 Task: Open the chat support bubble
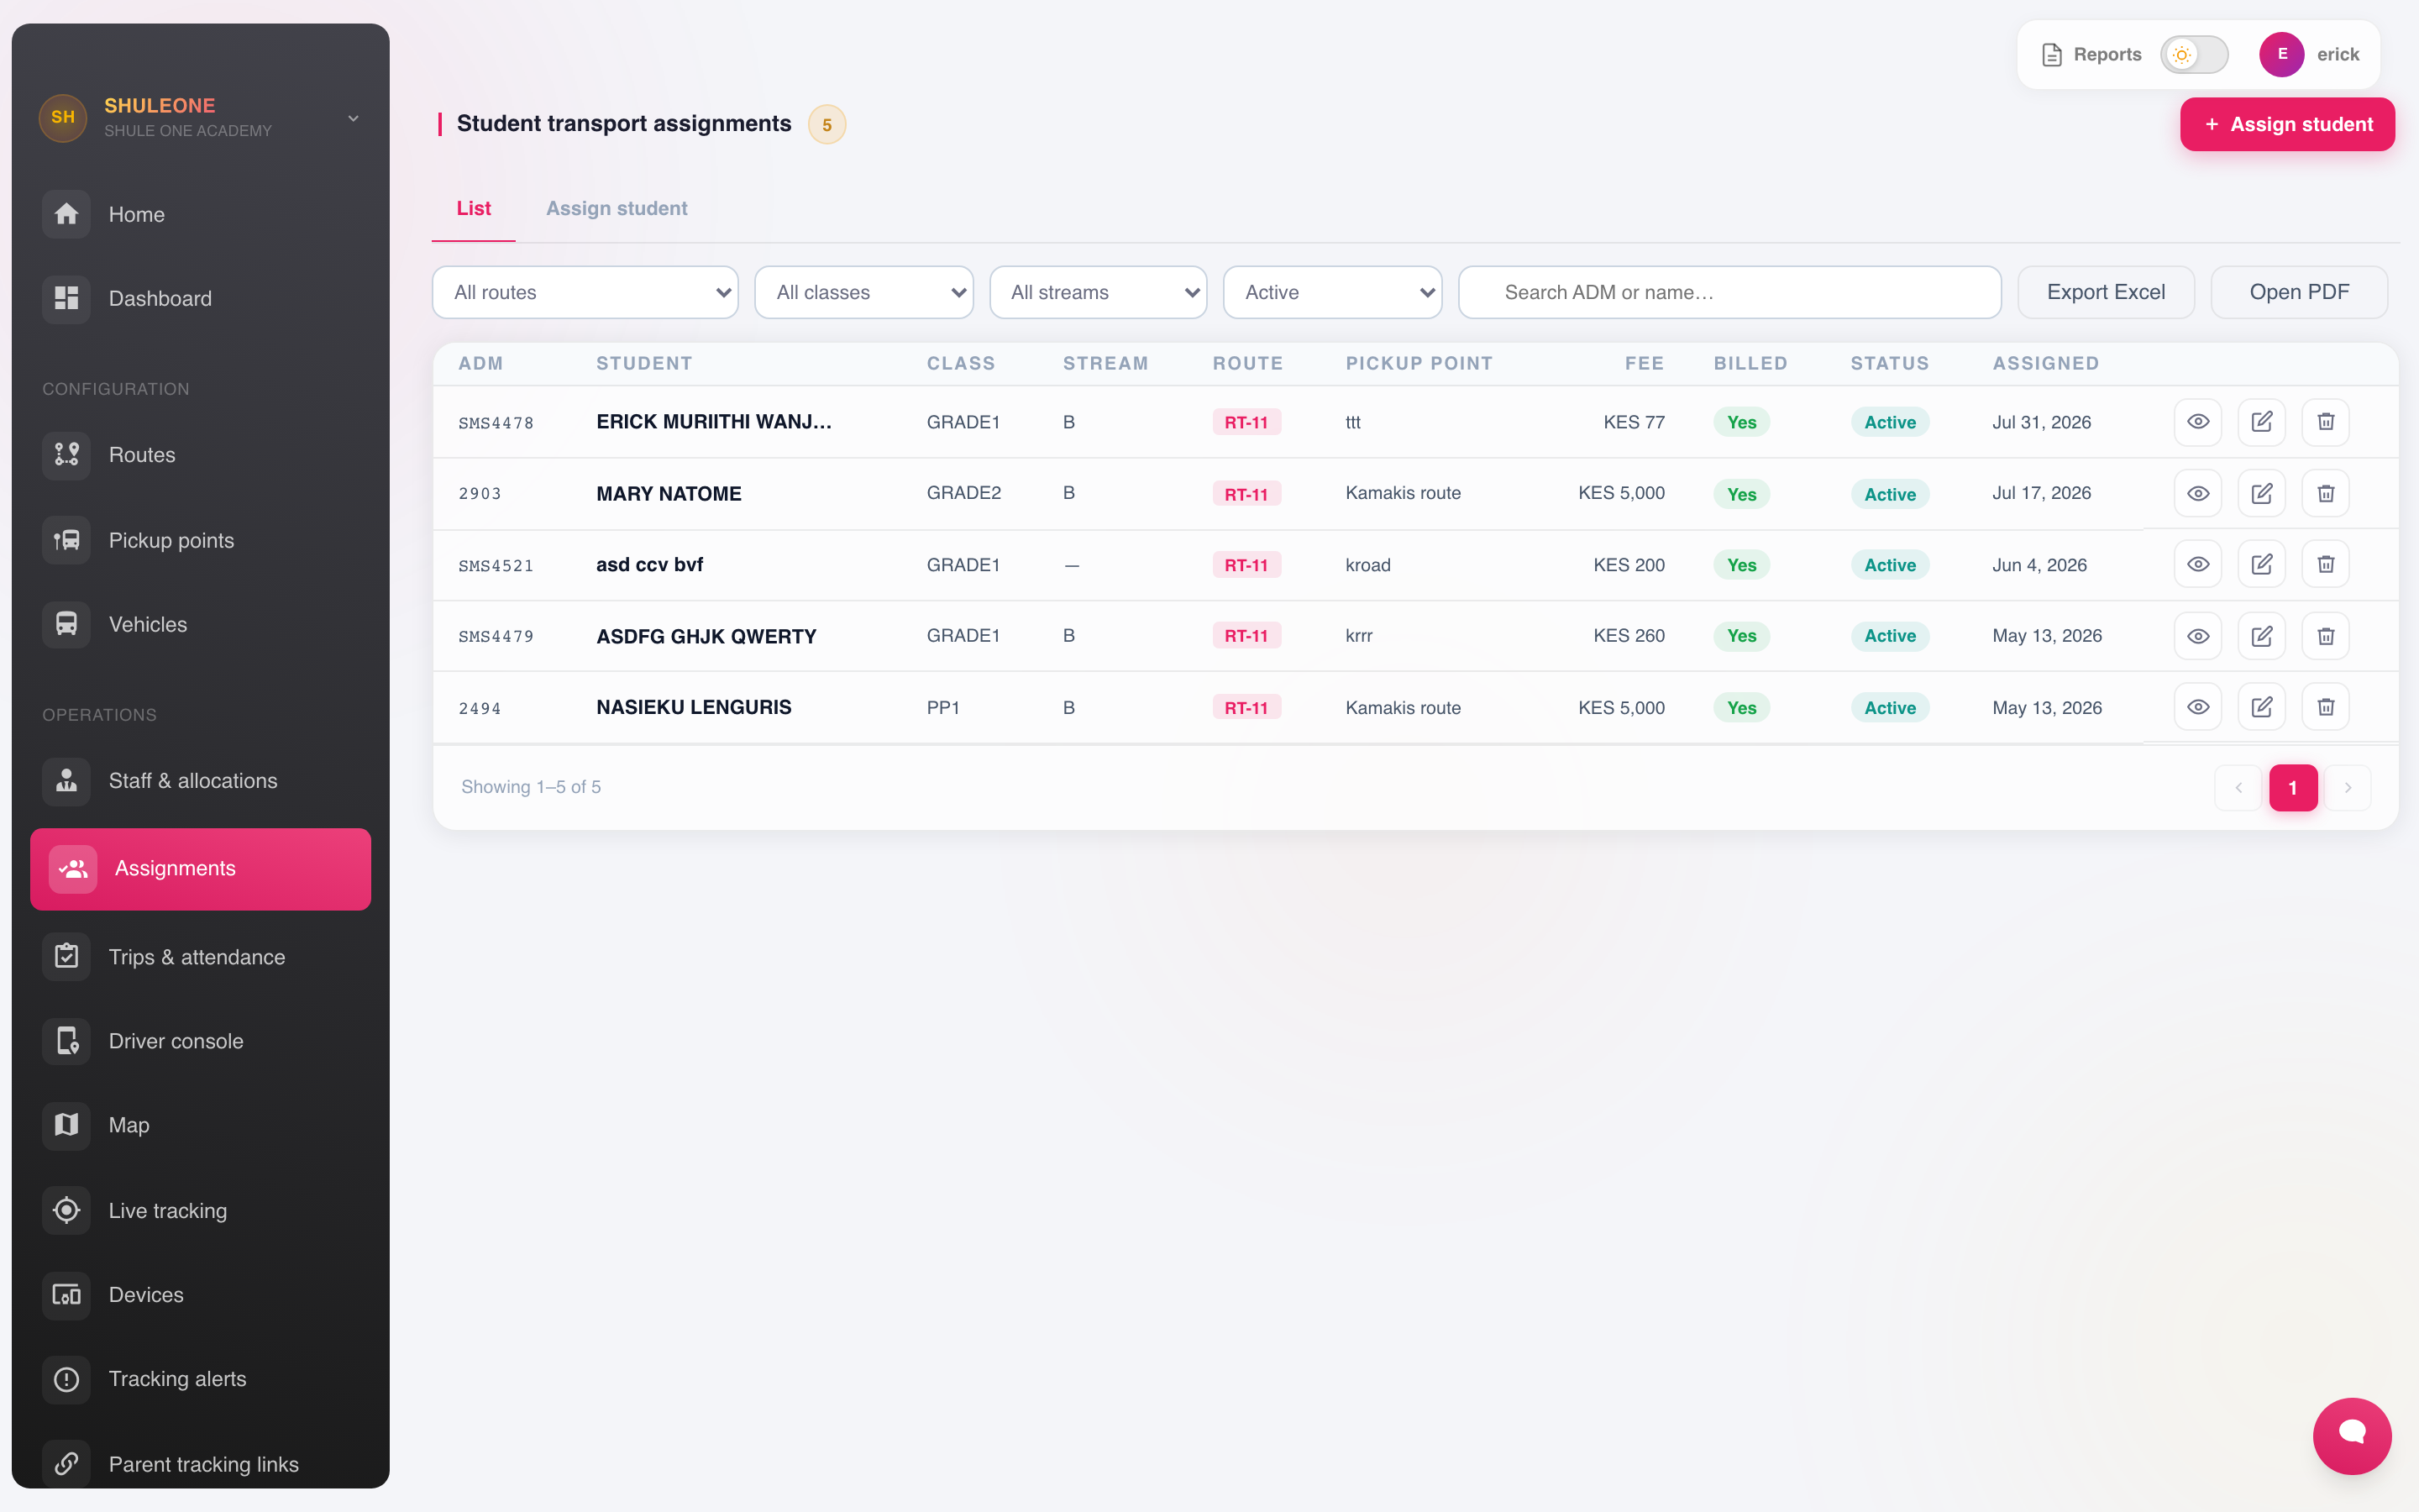coord(2352,1435)
